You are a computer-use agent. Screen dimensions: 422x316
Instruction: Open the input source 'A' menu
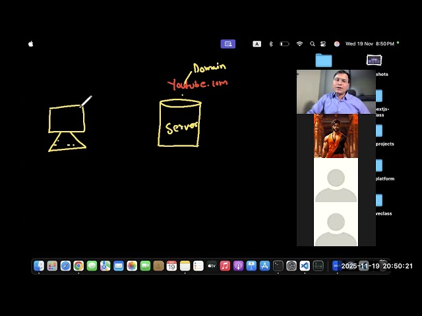tap(256, 44)
